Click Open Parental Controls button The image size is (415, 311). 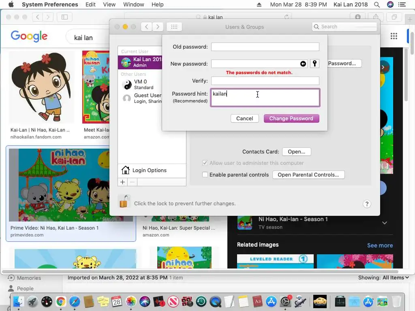point(308,175)
